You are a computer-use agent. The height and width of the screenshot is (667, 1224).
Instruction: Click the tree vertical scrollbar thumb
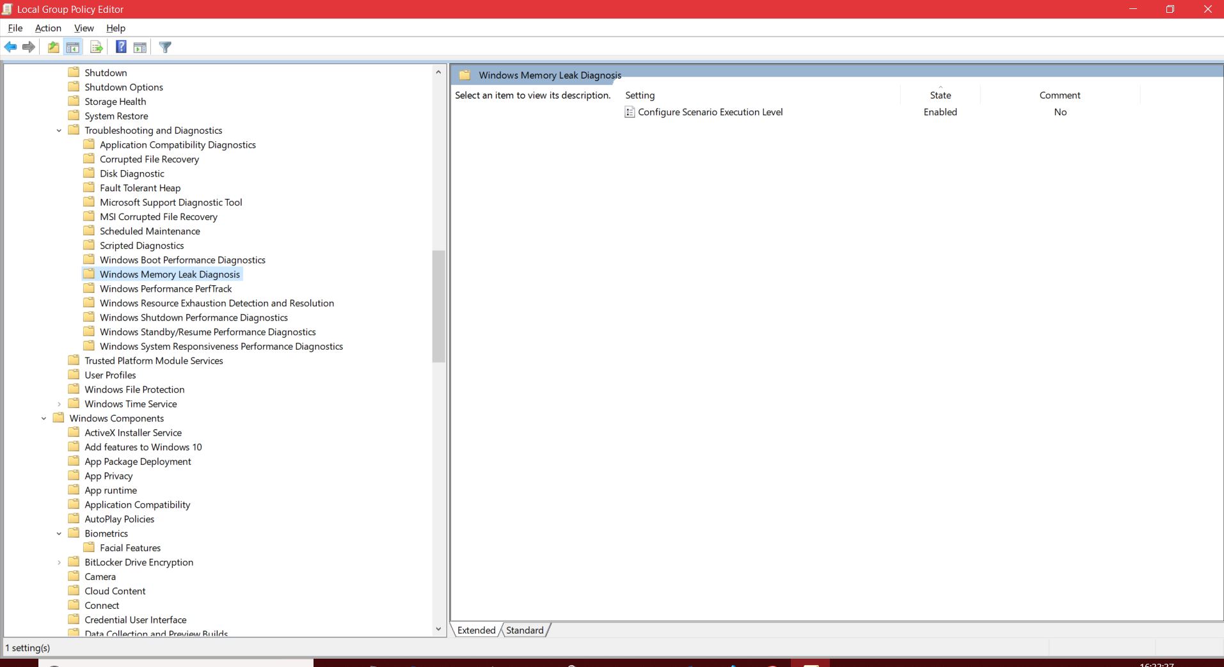[438, 306]
